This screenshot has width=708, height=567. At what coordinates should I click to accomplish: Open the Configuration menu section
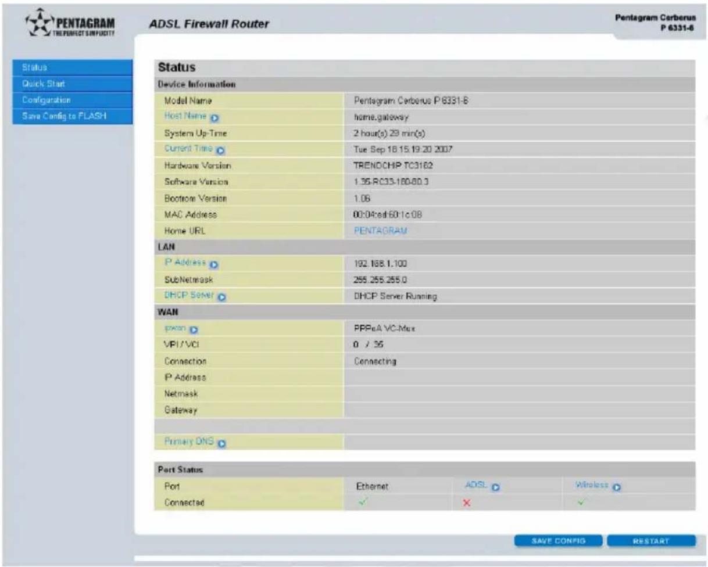pos(71,100)
